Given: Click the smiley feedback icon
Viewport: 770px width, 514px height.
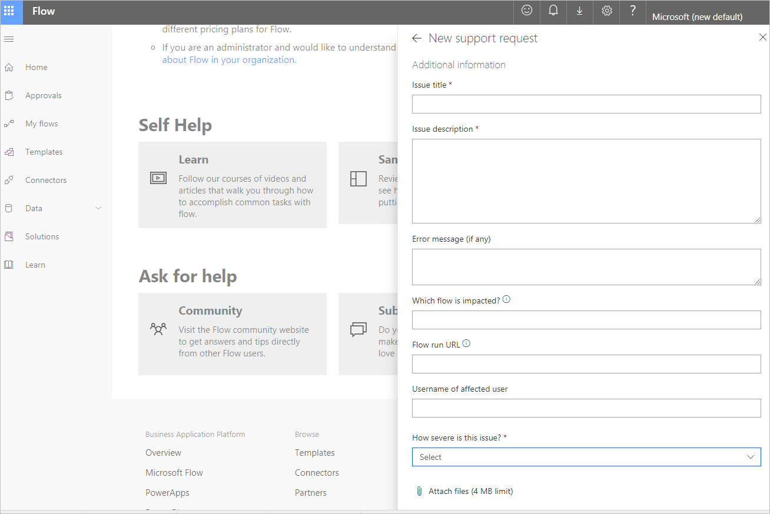Looking at the screenshot, I should click(527, 11).
